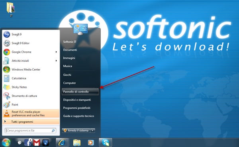This screenshot has height=147, width=239.
Task: Open Calcolatrice calculator icon
Action: coord(6,78)
